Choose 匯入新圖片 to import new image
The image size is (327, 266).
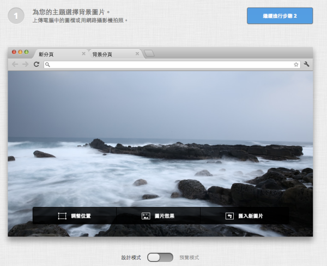[245, 216]
